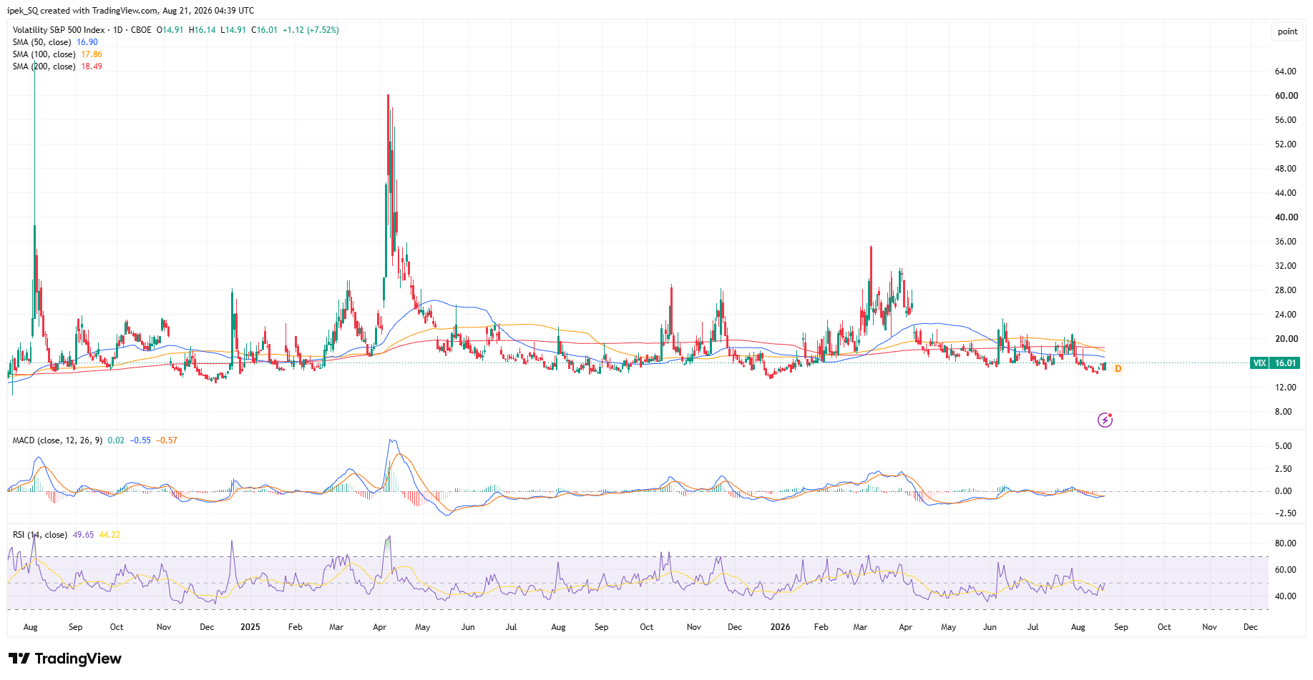Click the 8.00 price axis label
1313x680 pixels.
[x=1284, y=412]
